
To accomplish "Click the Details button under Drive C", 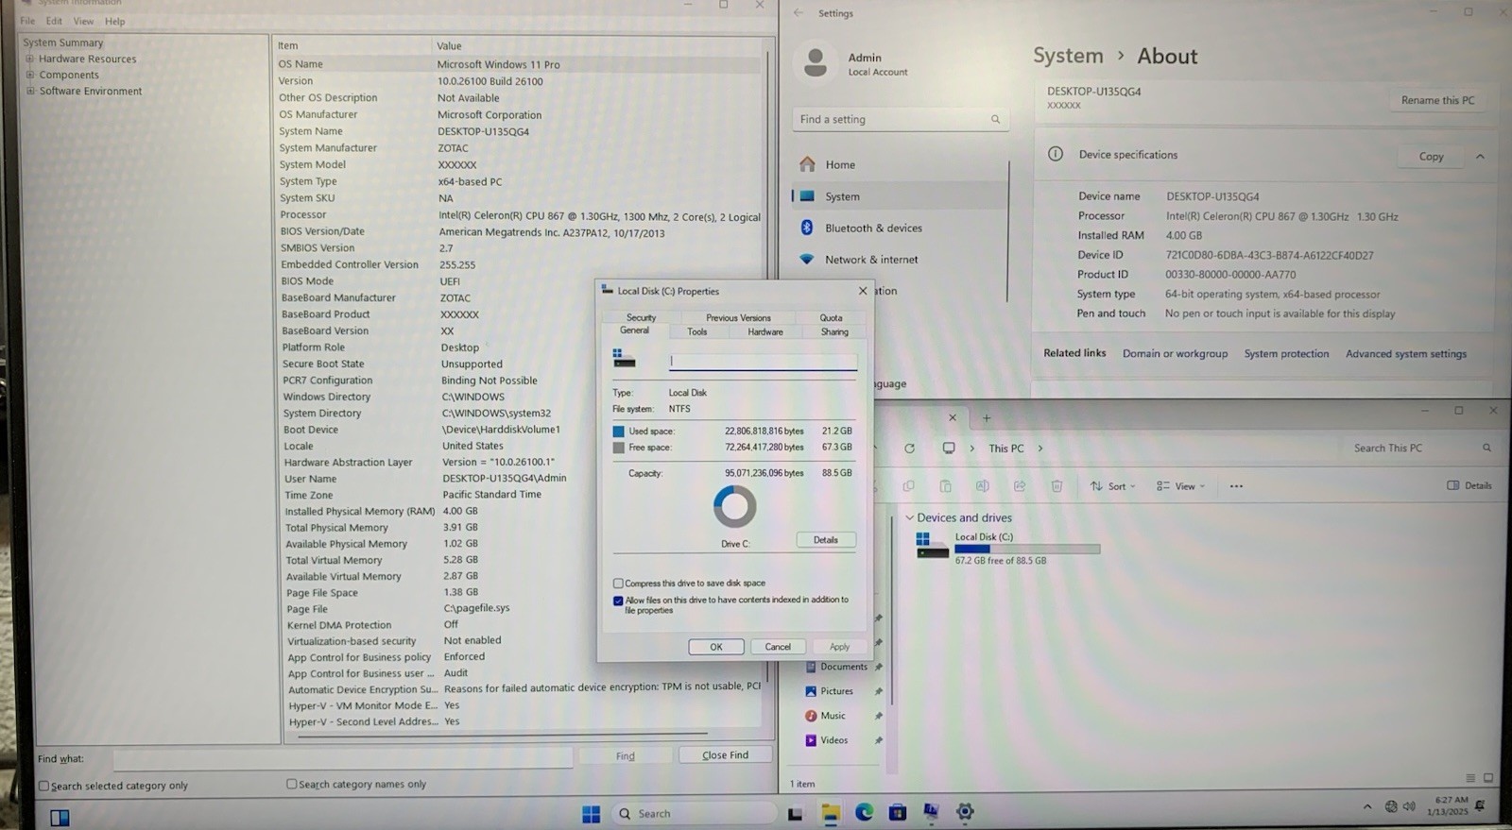I will click(826, 540).
